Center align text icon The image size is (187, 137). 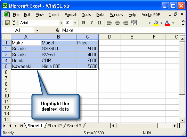[117, 23]
